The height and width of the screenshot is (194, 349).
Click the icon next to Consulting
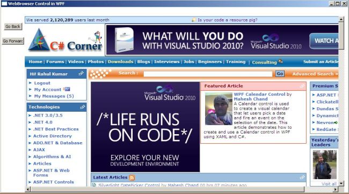[x=281, y=61]
